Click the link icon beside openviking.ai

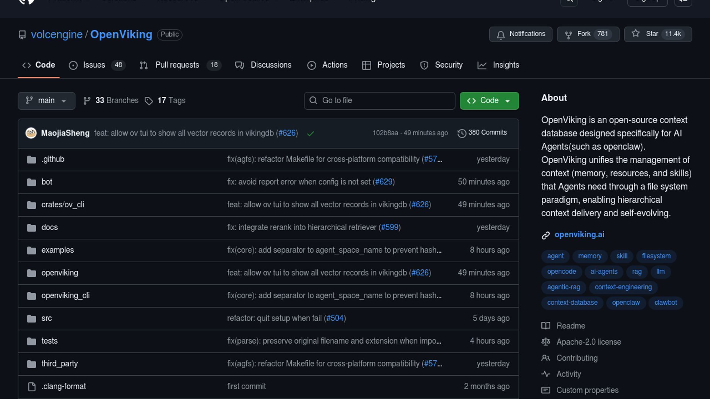click(x=545, y=235)
